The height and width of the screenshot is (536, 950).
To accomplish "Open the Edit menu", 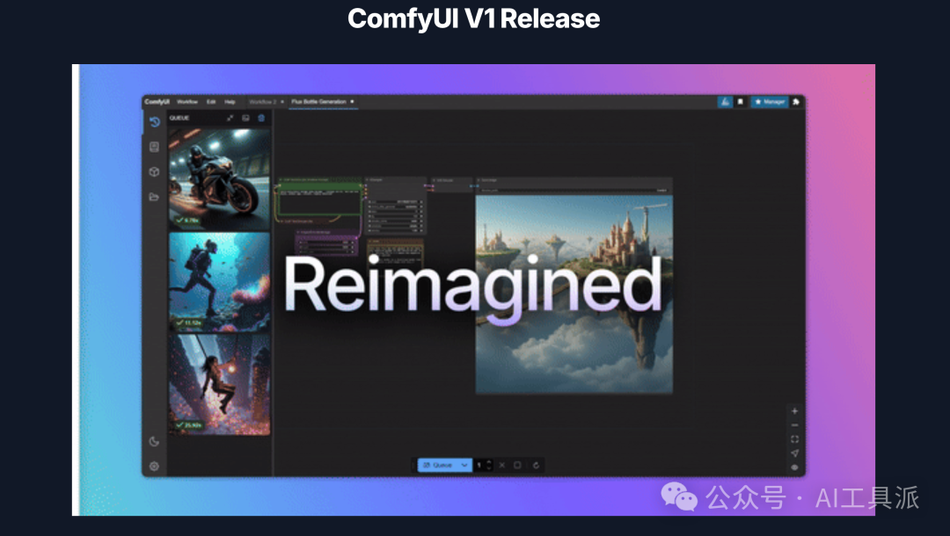I will point(211,102).
